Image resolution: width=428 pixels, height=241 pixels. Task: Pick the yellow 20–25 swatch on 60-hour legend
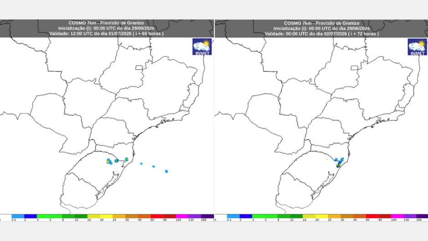(x=107, y=216)
